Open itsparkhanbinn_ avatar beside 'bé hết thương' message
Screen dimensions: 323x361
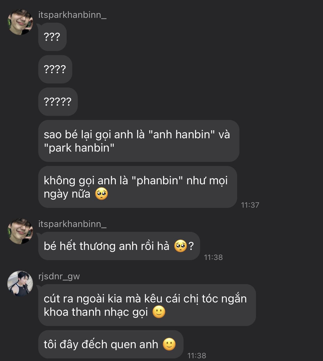coord(20,231)
